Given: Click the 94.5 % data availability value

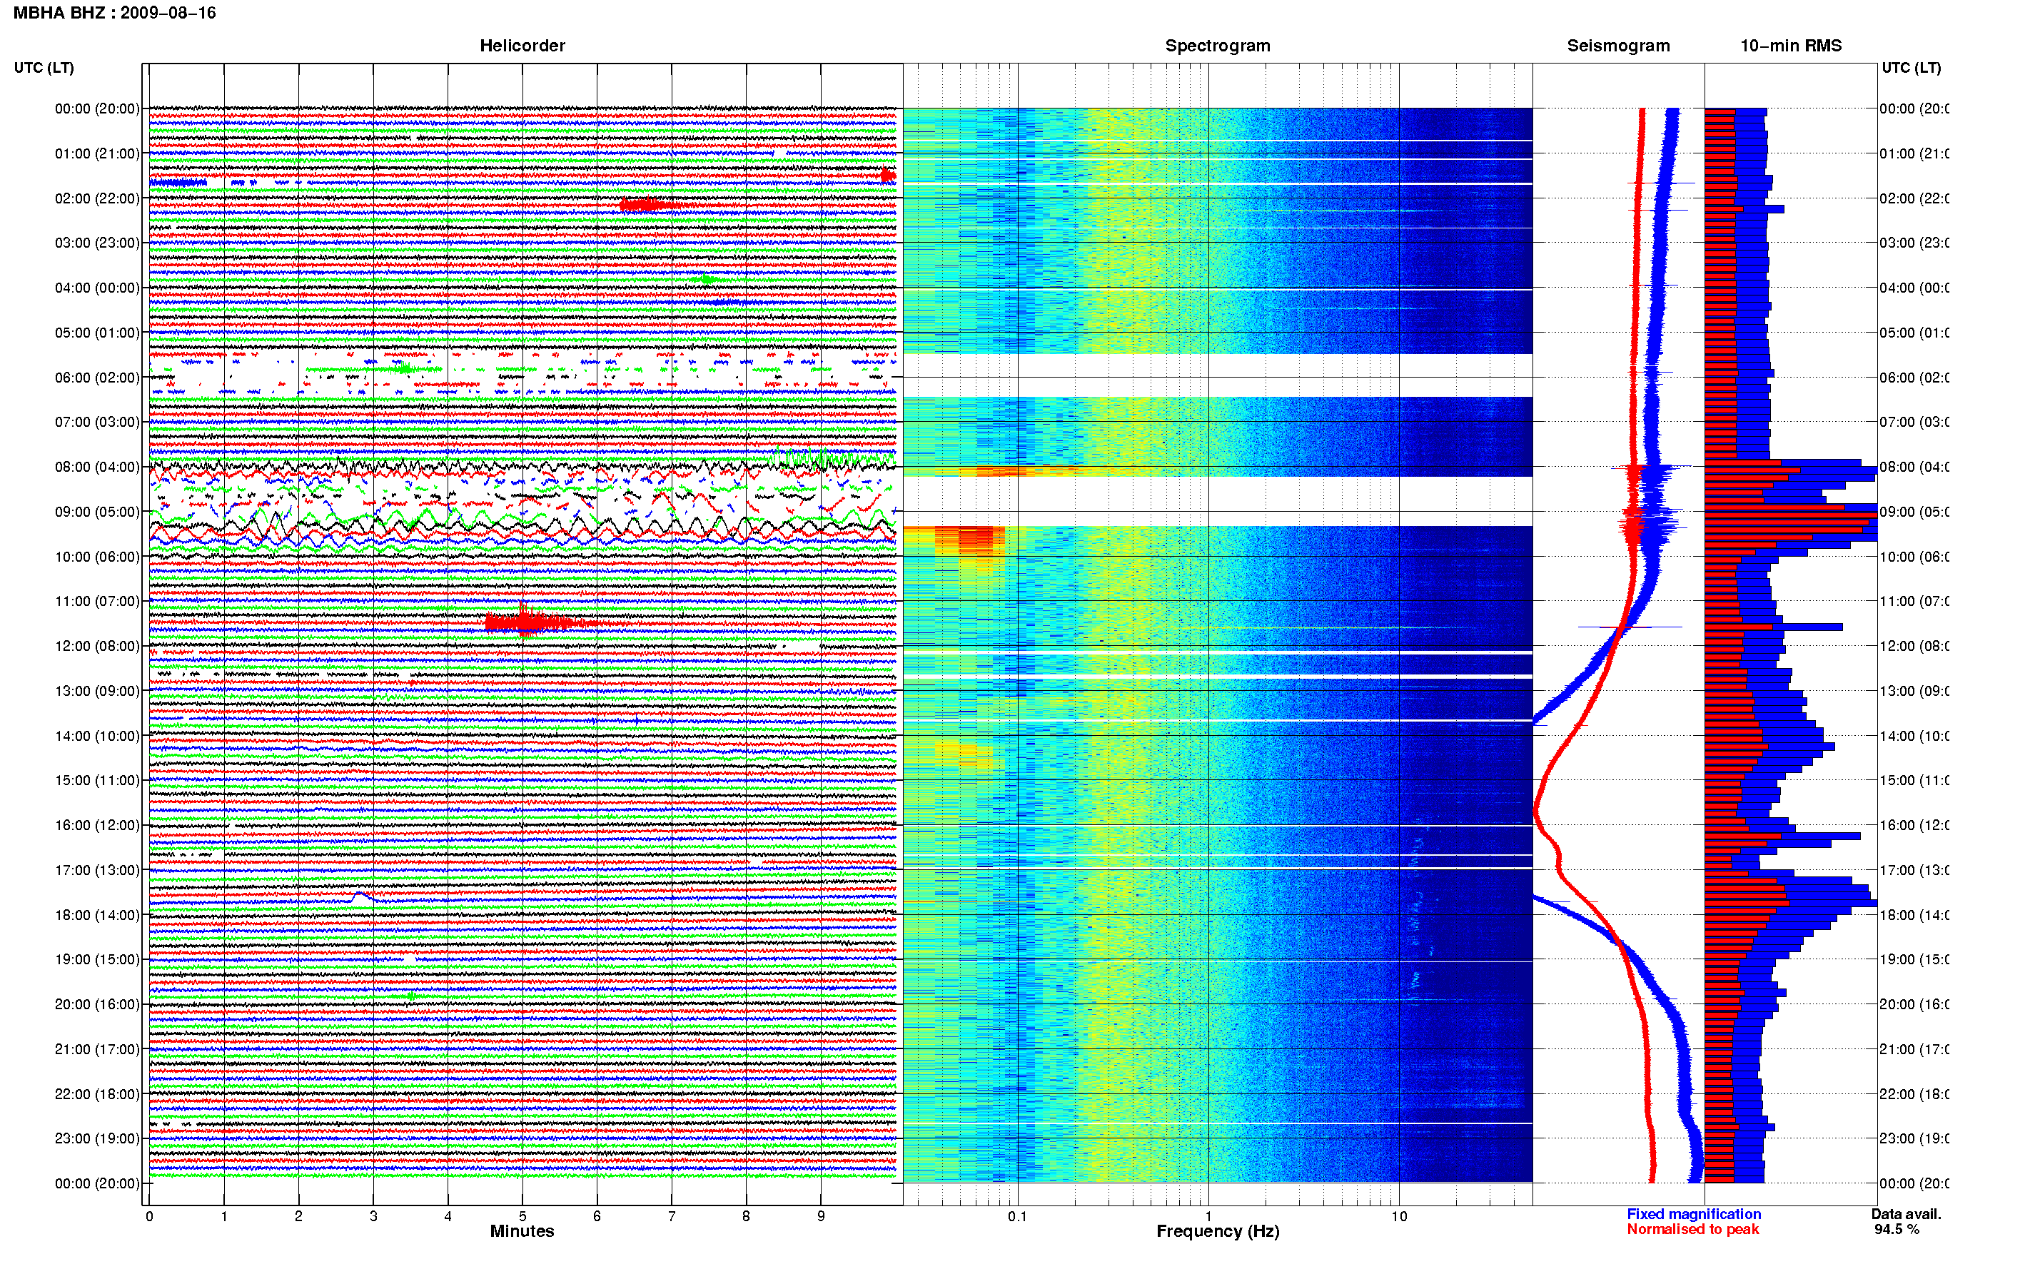Looking at the screenshot, I should [1897, 1229].
